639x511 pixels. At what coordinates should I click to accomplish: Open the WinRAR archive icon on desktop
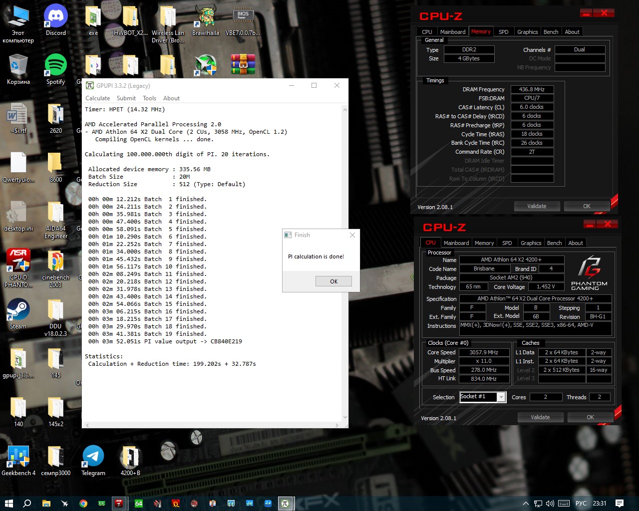point(243,64)
